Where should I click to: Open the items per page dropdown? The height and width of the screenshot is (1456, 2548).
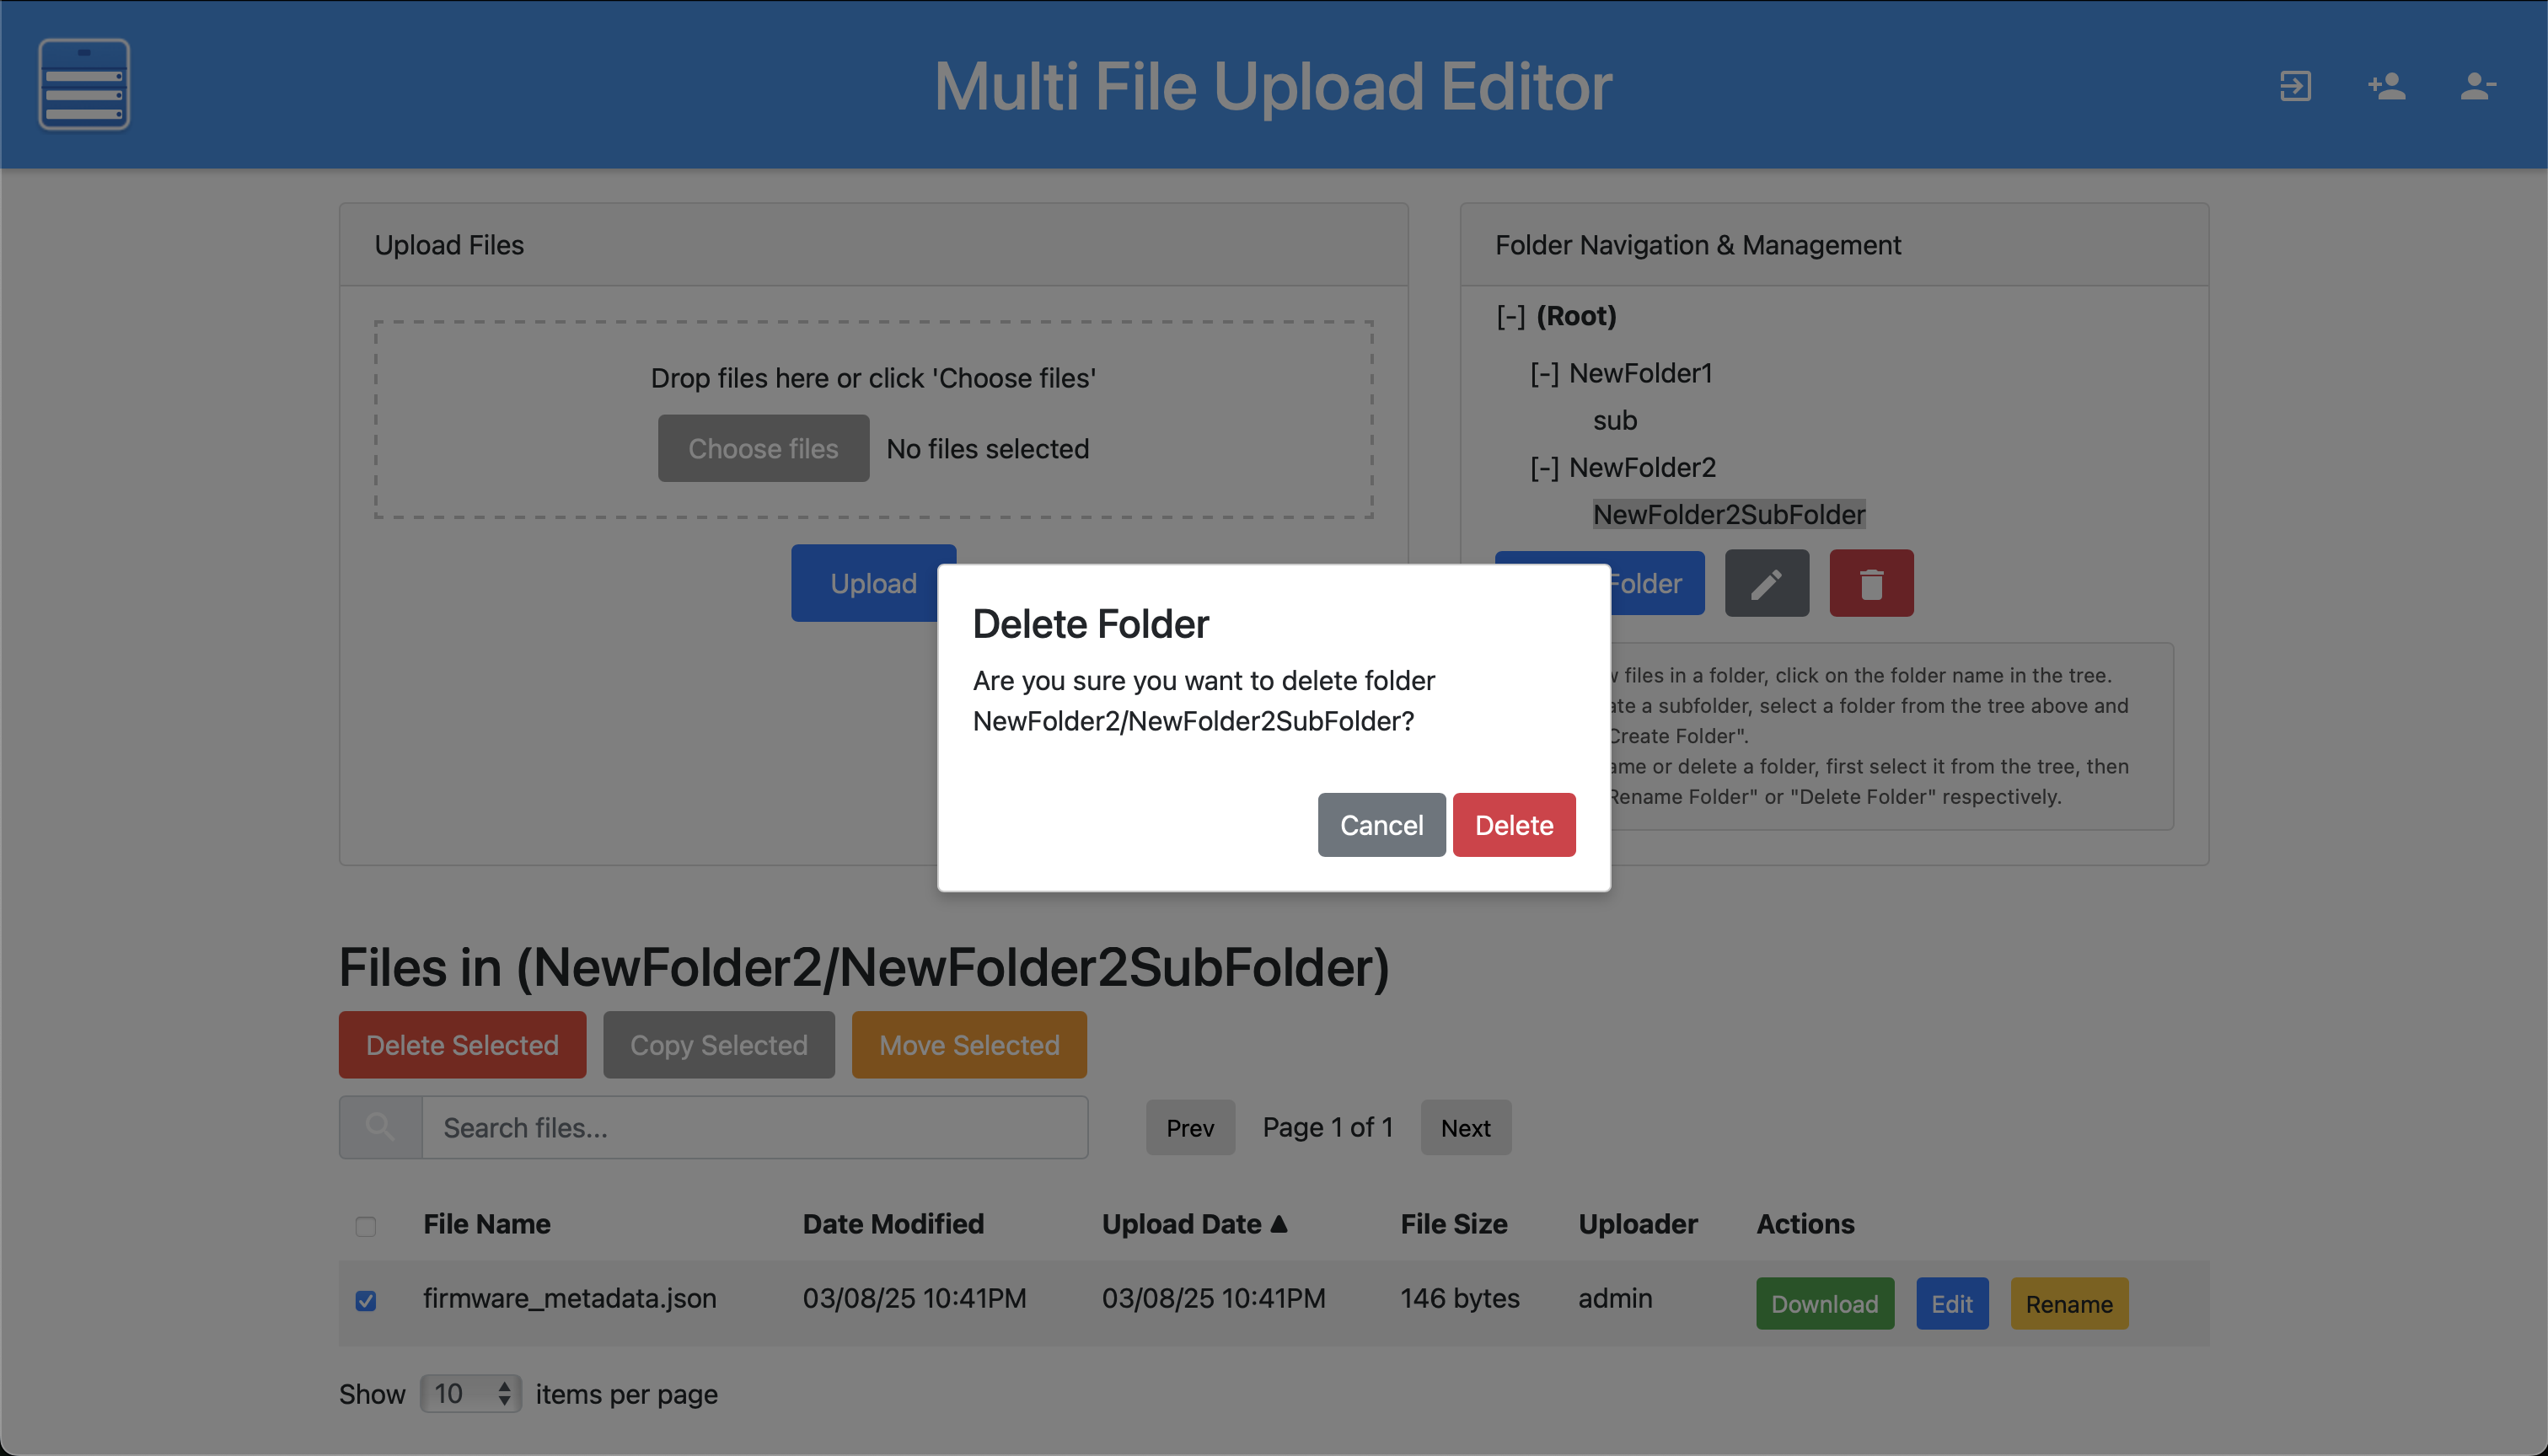click(x=470, y=1393)
